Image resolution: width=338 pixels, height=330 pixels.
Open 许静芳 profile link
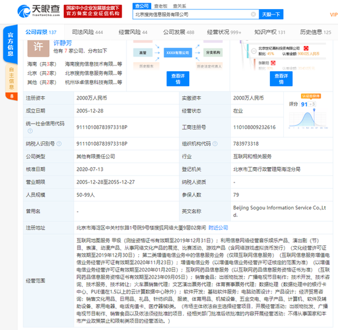(63, 43)
